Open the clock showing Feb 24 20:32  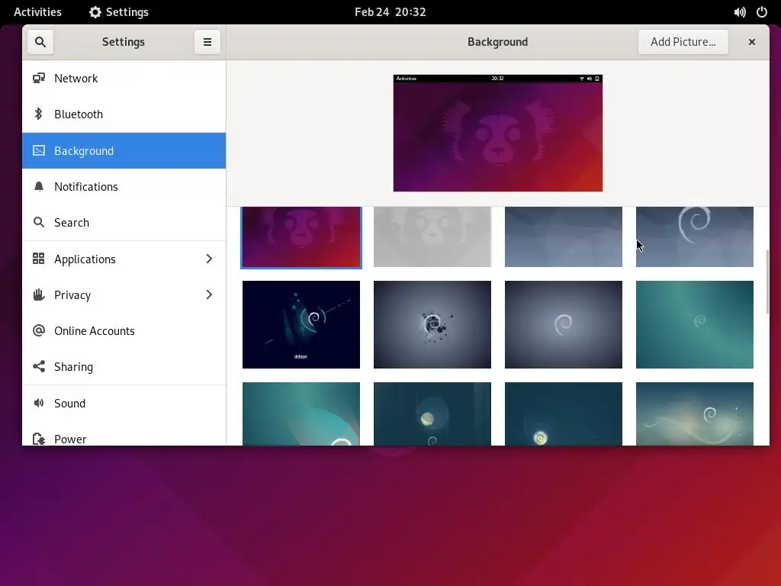390,12
